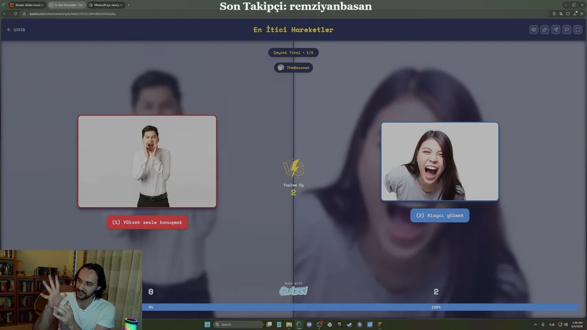Open Discord from the taskbar
Image resolution: width=587 pixels, height=330 pixels.
(x=309, y=324)
